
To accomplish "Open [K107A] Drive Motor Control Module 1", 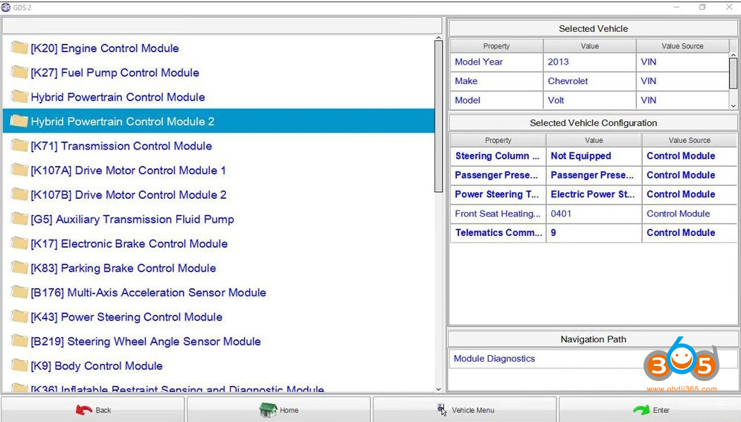I will (x=128, y=170).
